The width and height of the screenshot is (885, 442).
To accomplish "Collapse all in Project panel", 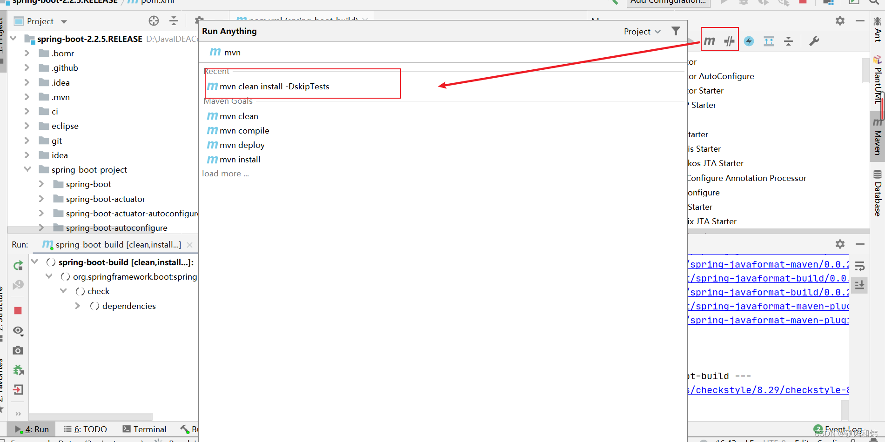I will tap(174, 21).
